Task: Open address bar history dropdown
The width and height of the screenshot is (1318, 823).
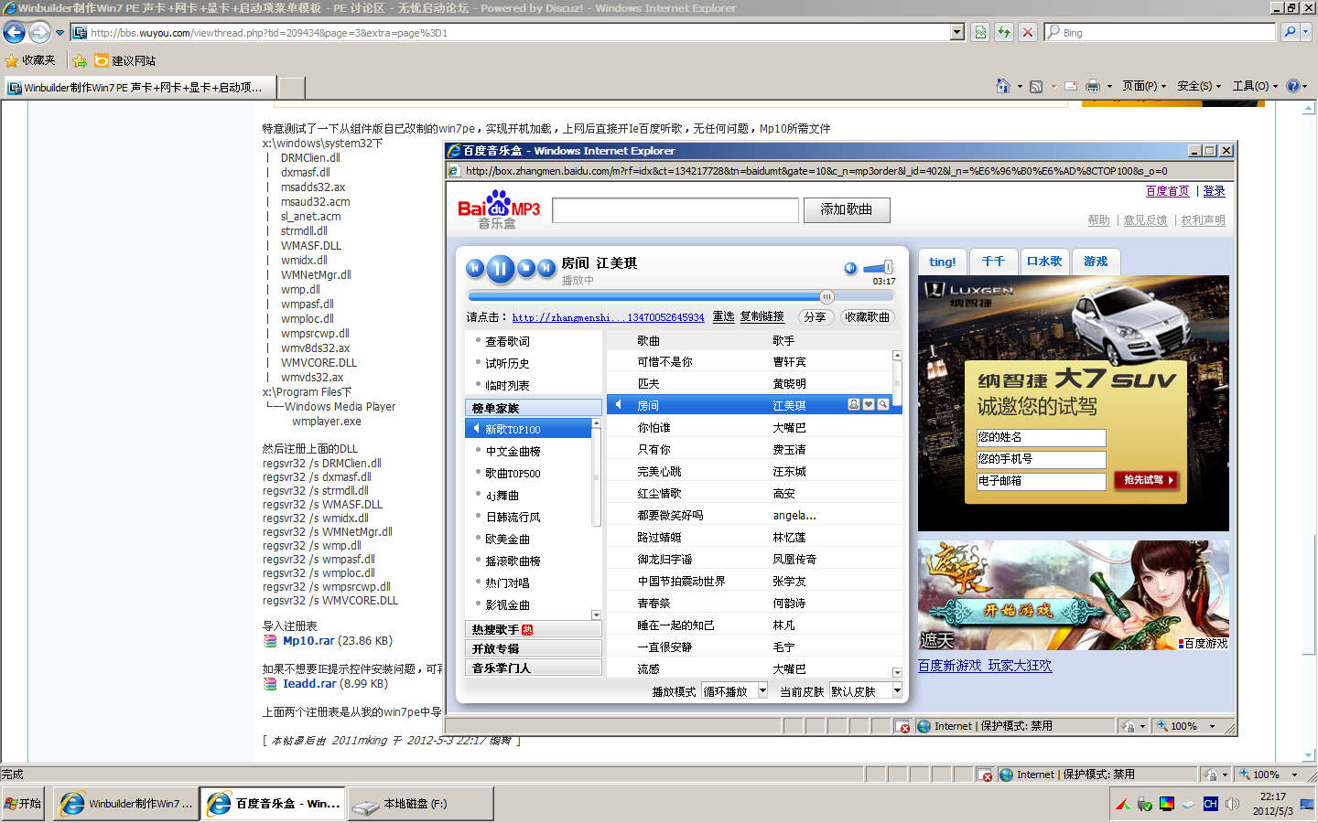Action: [x=957, y=32]
